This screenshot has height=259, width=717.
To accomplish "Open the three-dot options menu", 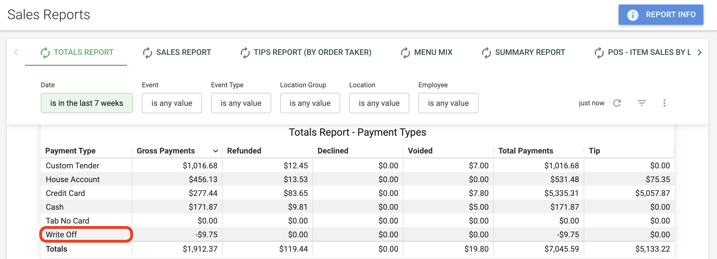I will (x=664, y=103).
